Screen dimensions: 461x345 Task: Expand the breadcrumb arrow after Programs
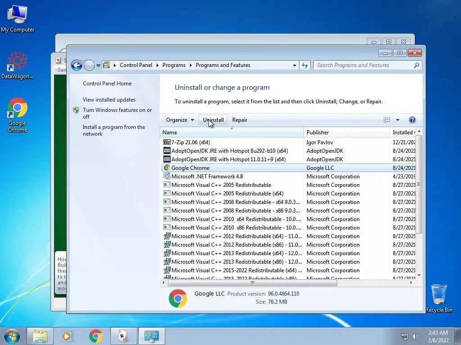pyautogui.click(x=190, y=65)
